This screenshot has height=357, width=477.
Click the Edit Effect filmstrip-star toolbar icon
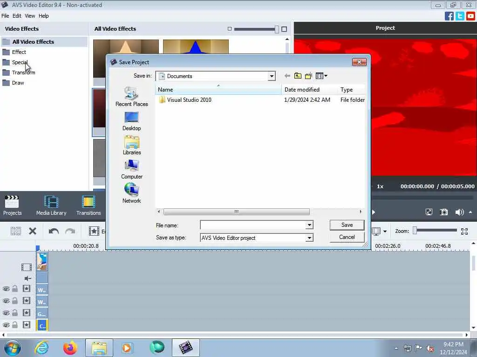tap(94, 231)
